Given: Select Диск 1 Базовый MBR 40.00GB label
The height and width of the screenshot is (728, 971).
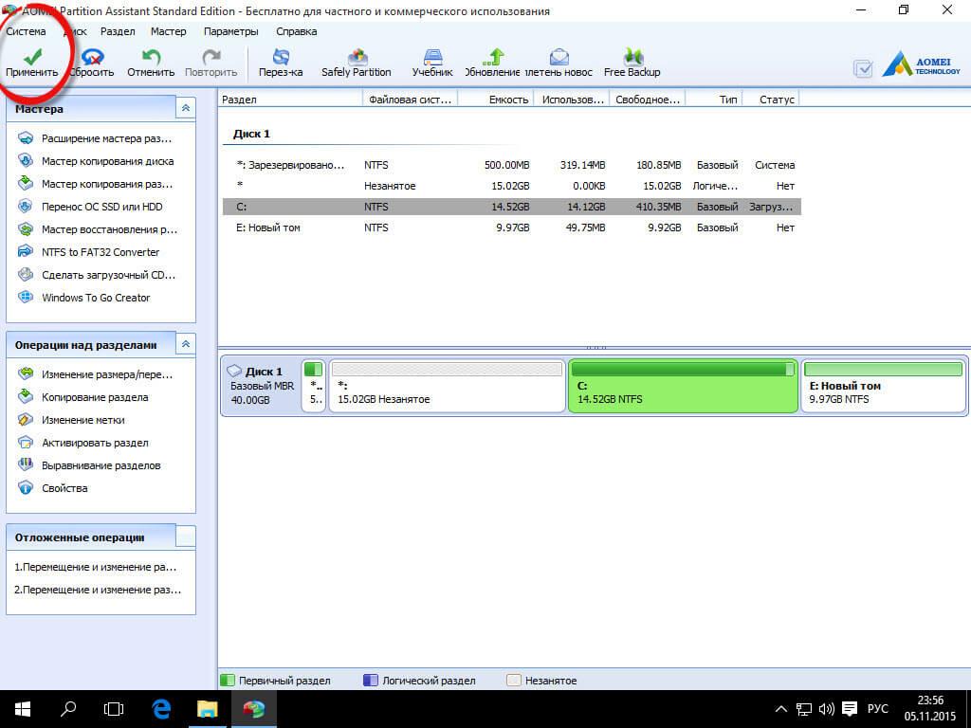Looking at the screenshot, I should (x=261, y=386).
